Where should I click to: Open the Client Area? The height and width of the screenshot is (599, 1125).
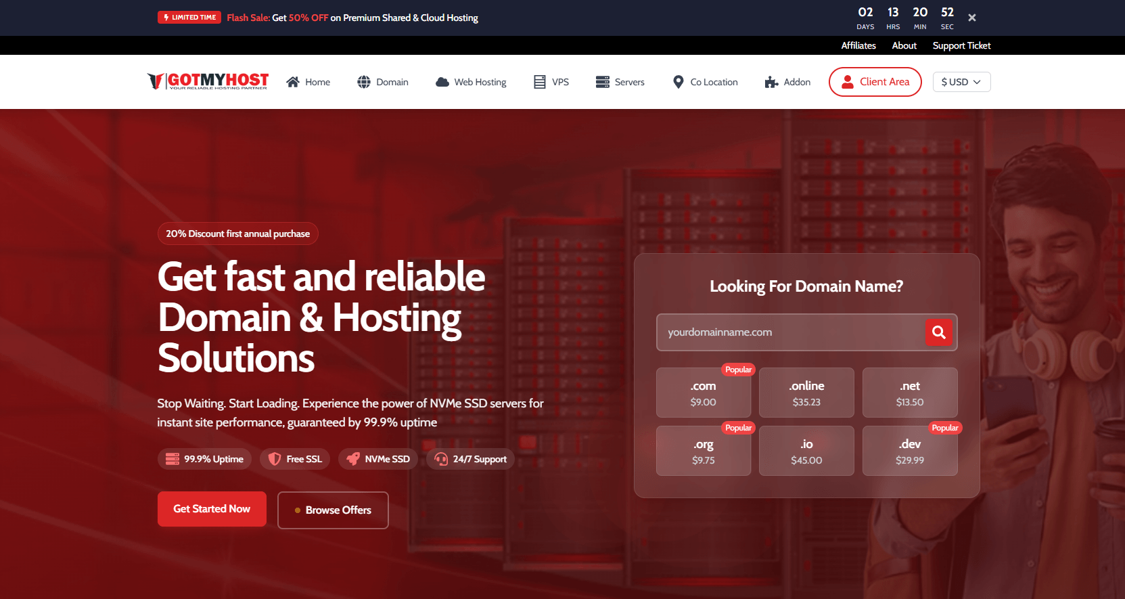click(x=875, y=82)
